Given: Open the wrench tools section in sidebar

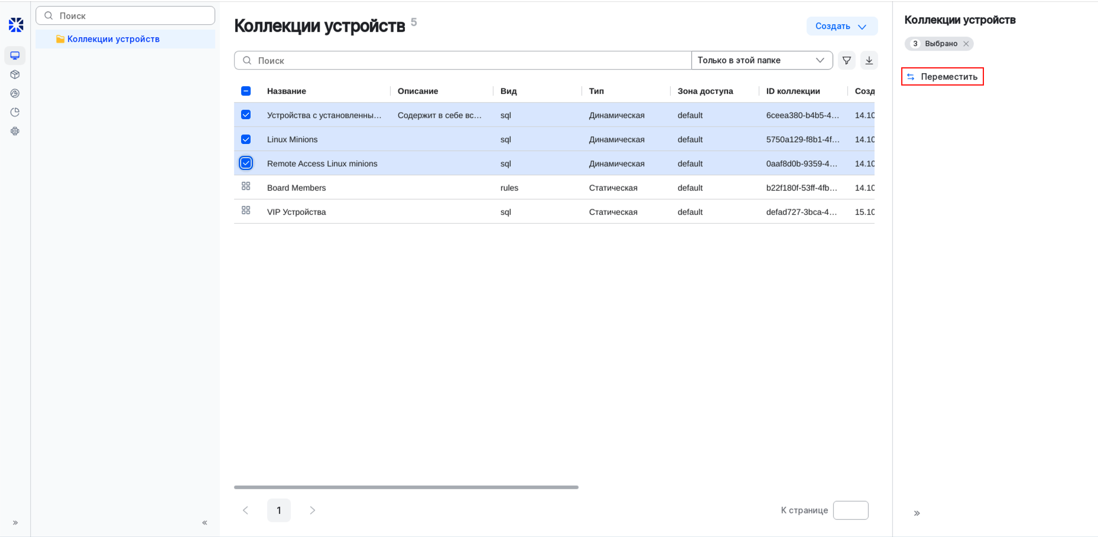Looking at the screenshot, I should 15,93.
